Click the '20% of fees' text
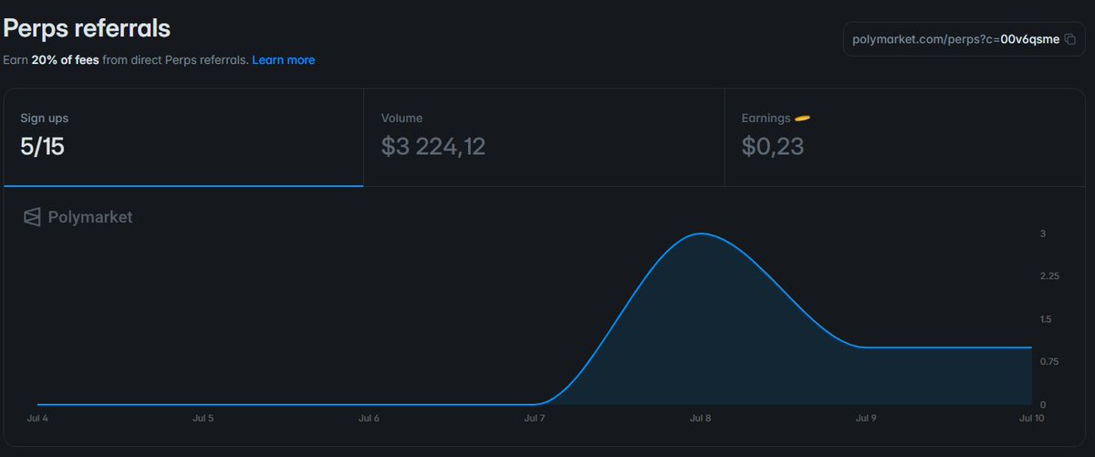Viewport: 1095px width, 457px height. click(x=65, y=60)
